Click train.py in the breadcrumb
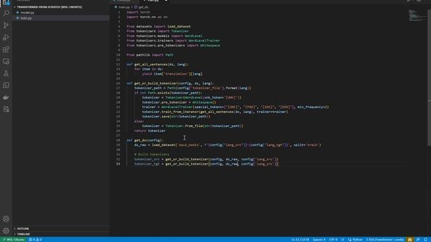Viewport: 431px width, 242px height. pos(124,7)
